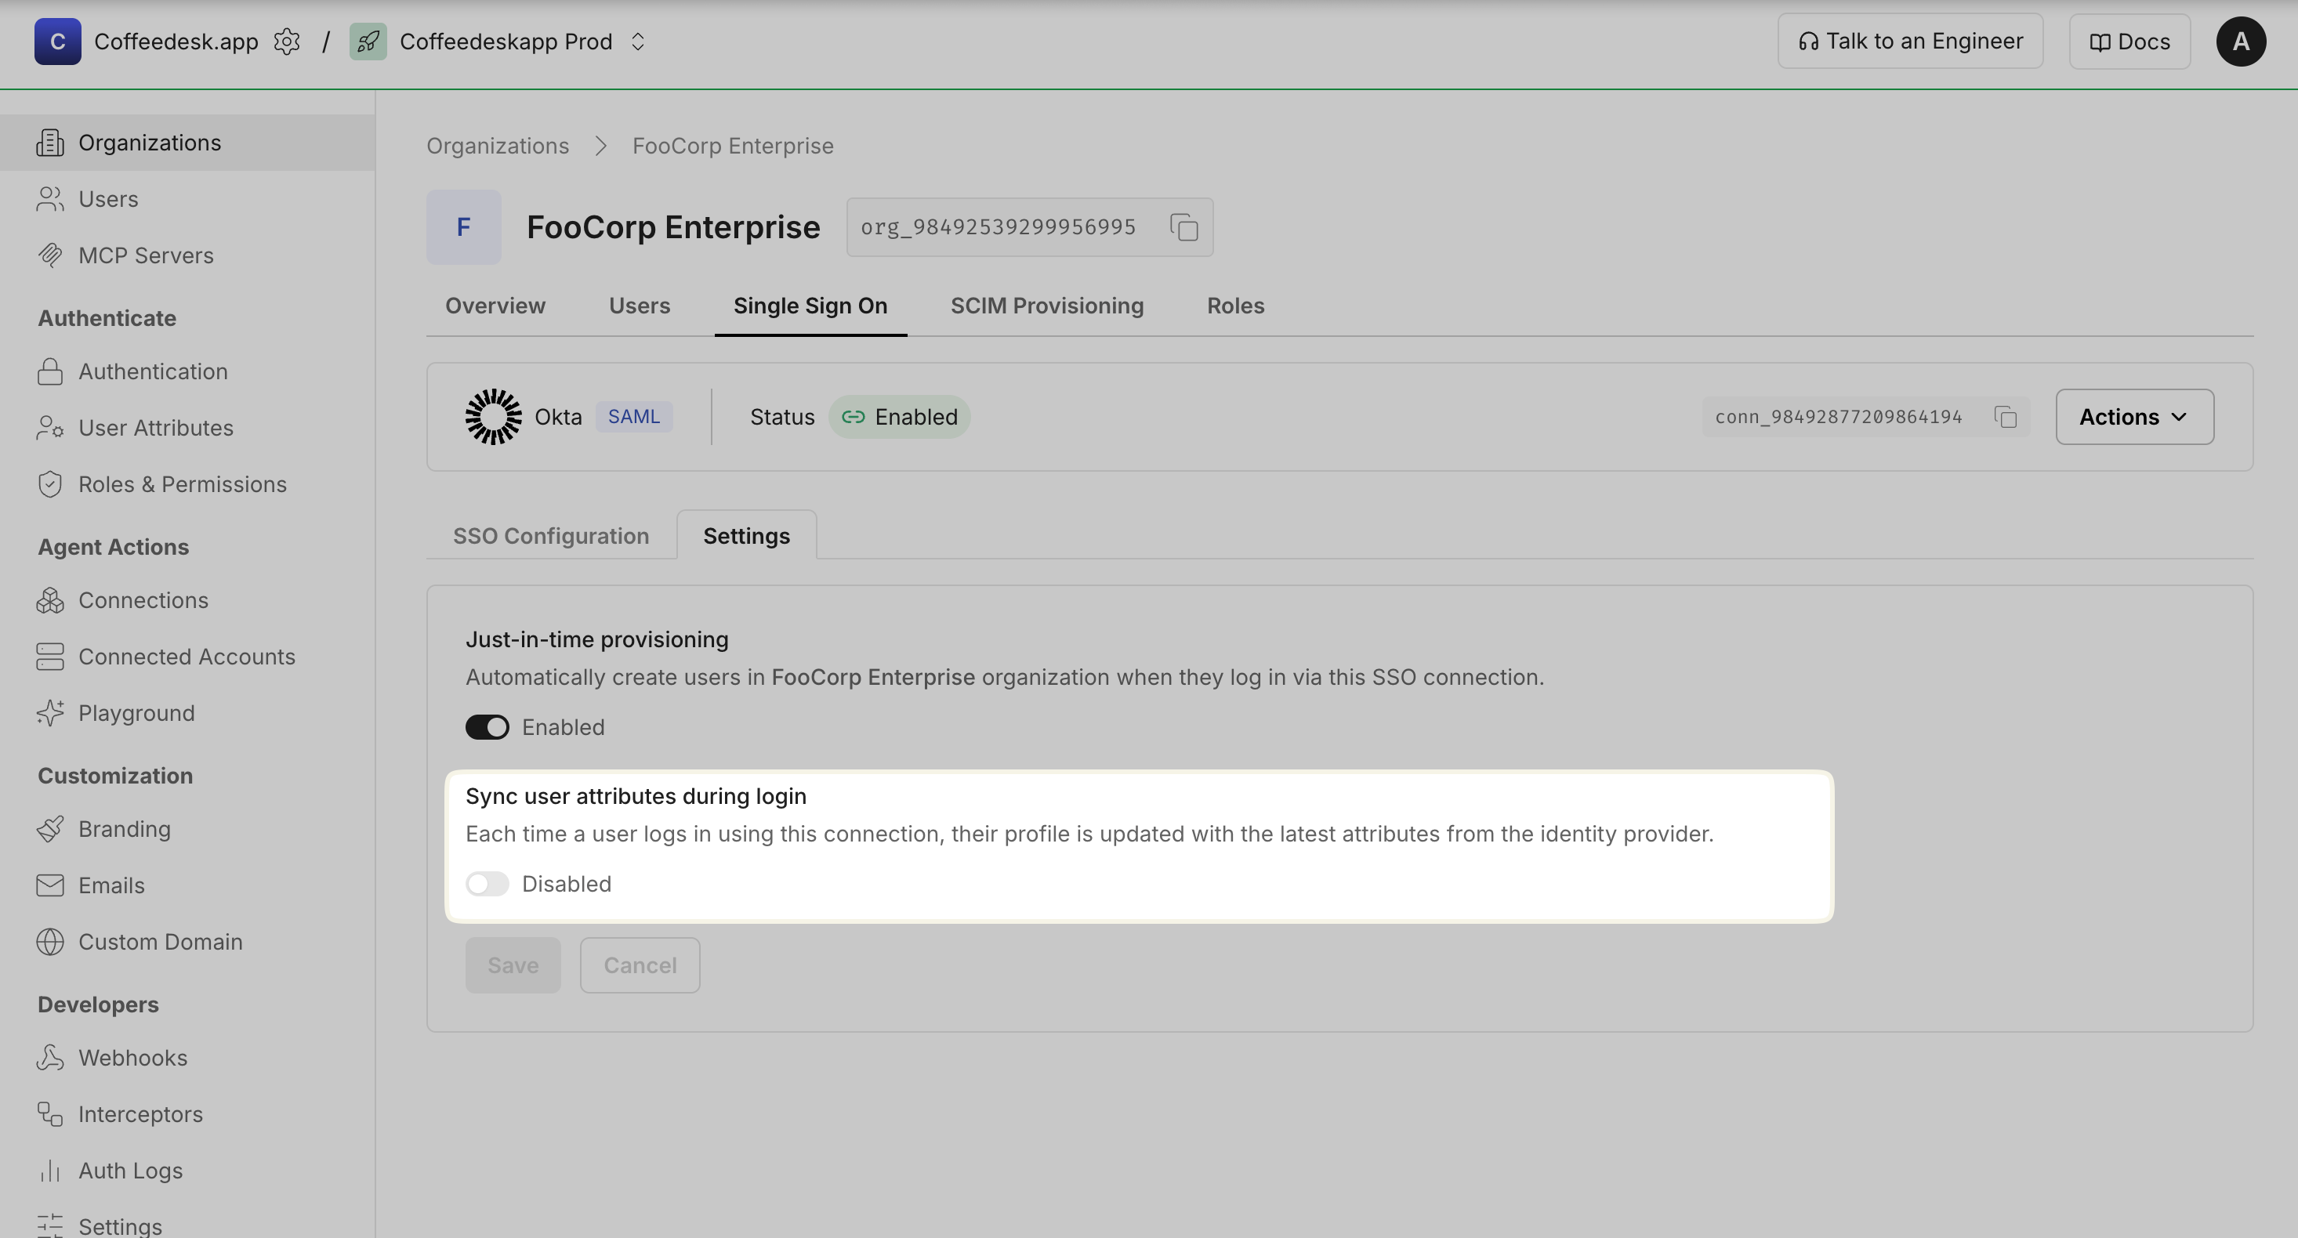Open Webhooks in the Developers section

pyautogui.click(x=132, y=1058)
